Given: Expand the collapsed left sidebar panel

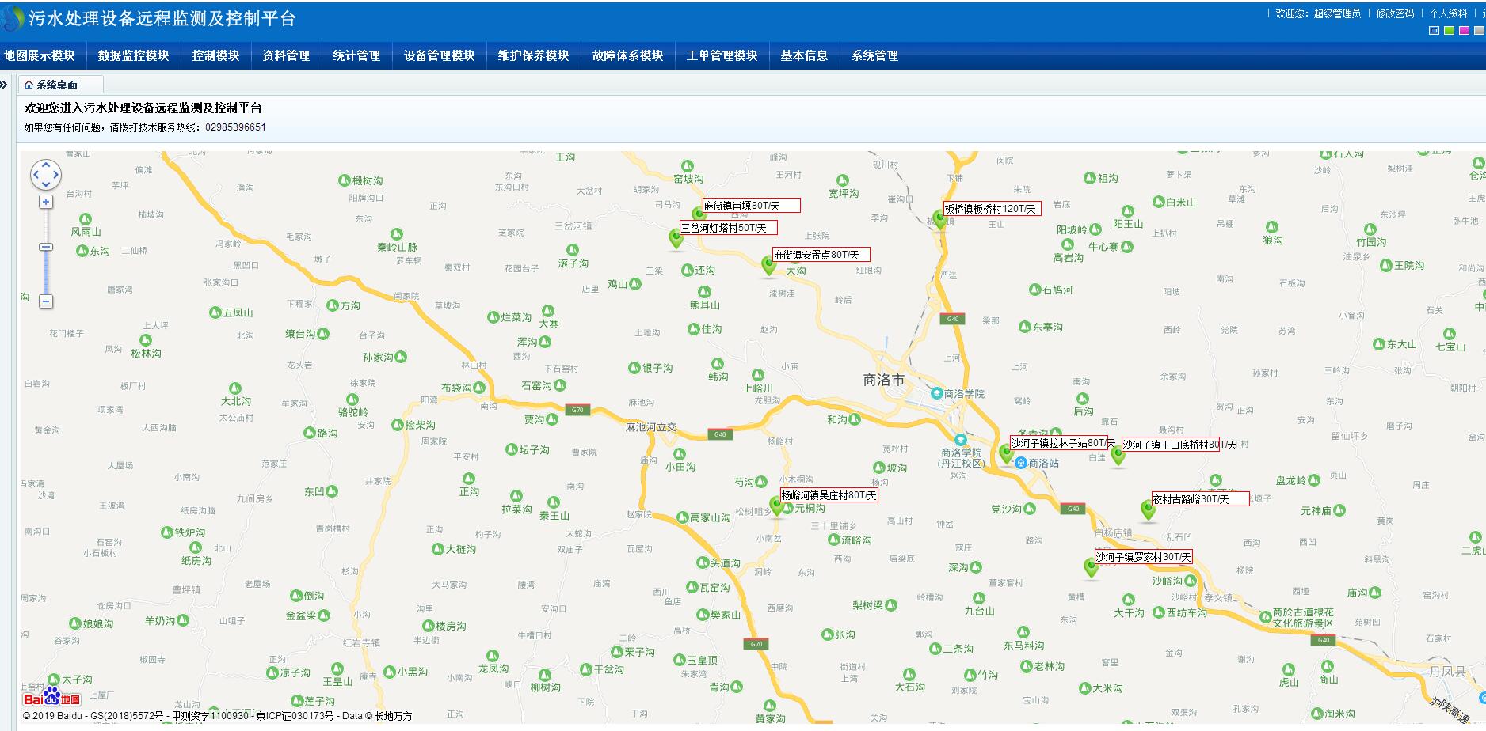Looking at the screenshot, I should pyautogui.click(x=4, y=85).
